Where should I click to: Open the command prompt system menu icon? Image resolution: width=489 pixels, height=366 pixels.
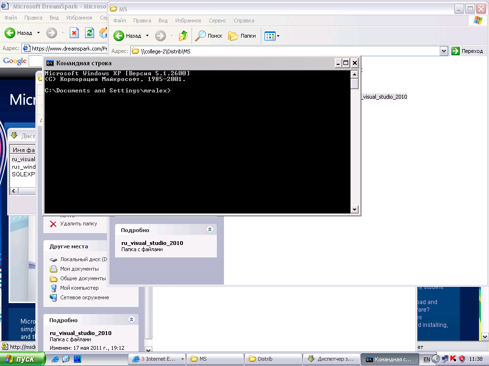click(x=50, y=63)
